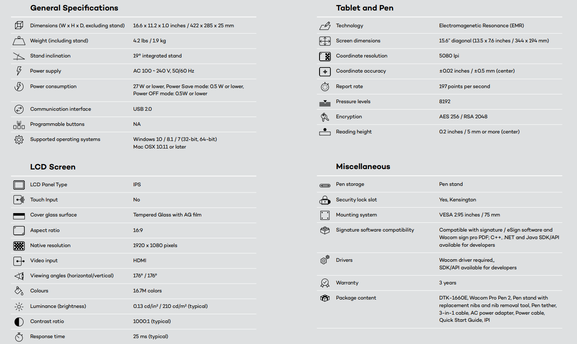Image resolution: width=577 pixels, height=344 pixels.
Task: Click the Mounting system VESA icon
Action: 325,215
